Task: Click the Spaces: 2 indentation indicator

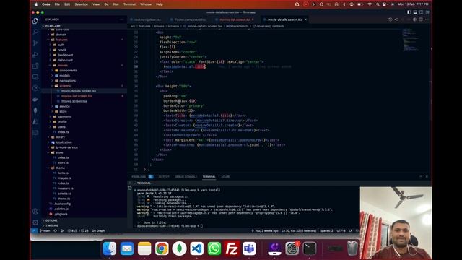Action: click(x=326, y=231)
